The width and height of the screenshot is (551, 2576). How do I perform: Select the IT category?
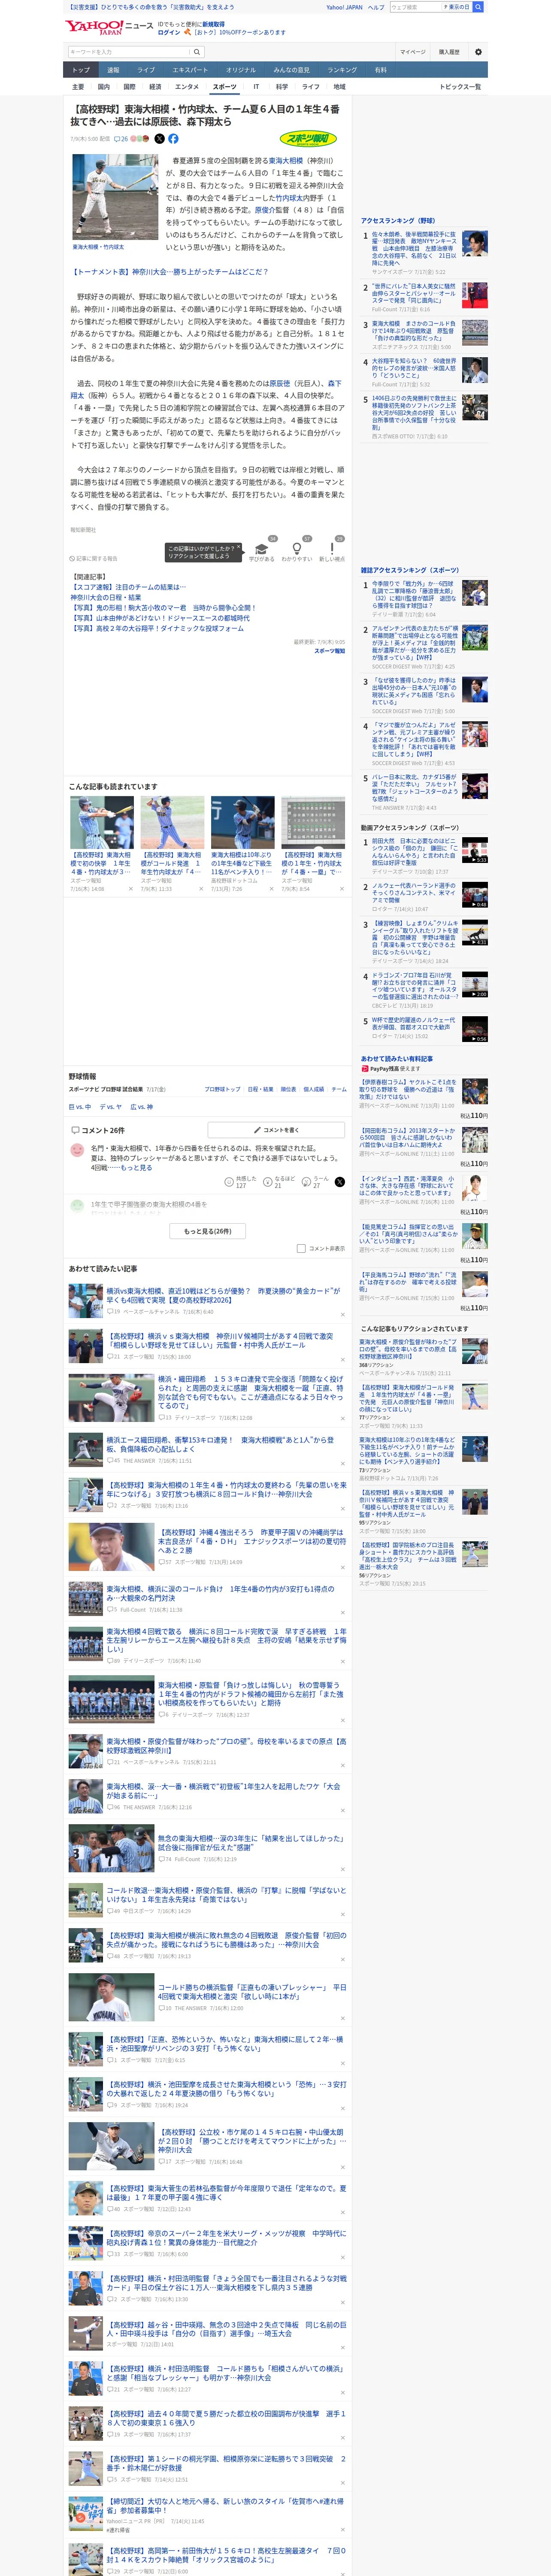click(256, 87)
